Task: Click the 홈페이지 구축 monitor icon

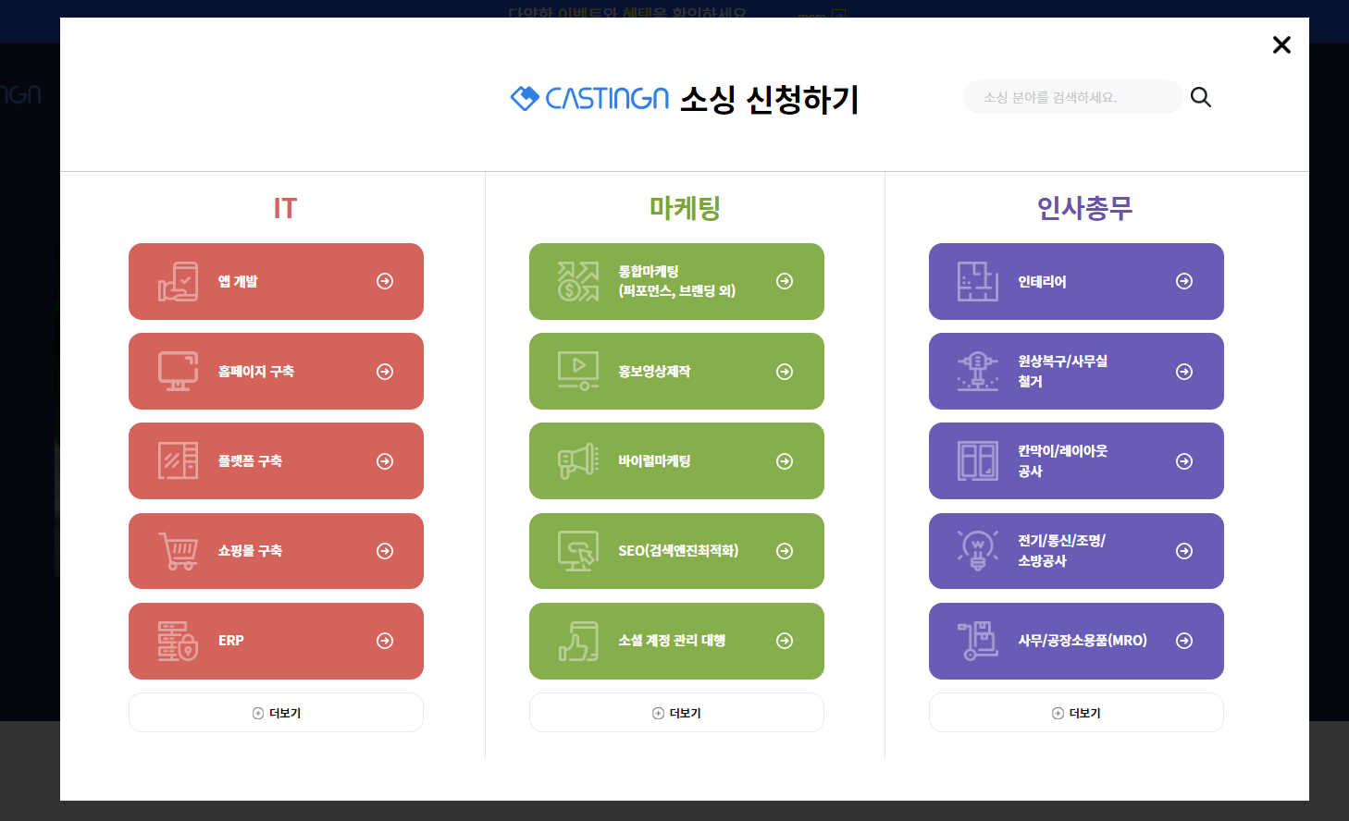Action: tap(178, 372)
